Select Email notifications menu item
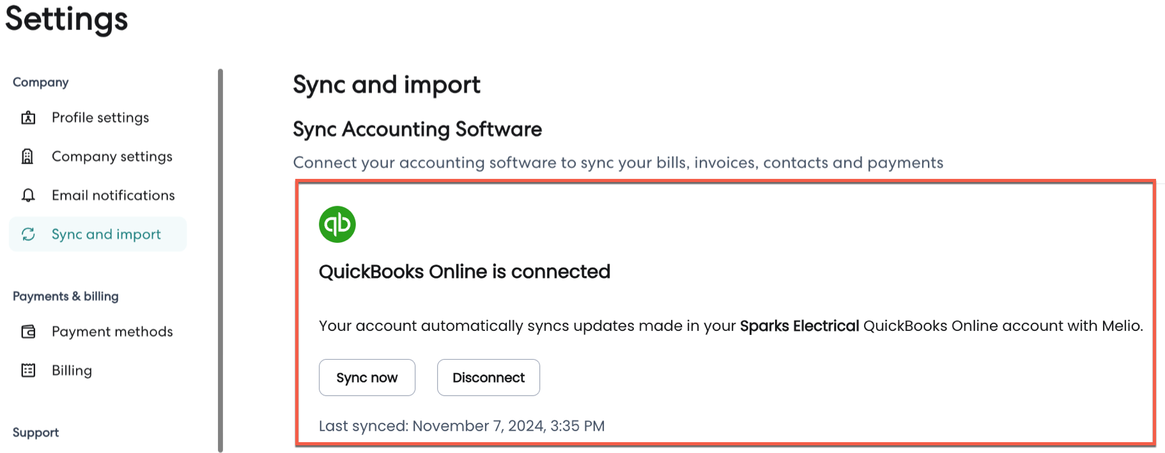The height and width of the screenshot is (453, 1165). click(x=113, y=196)
